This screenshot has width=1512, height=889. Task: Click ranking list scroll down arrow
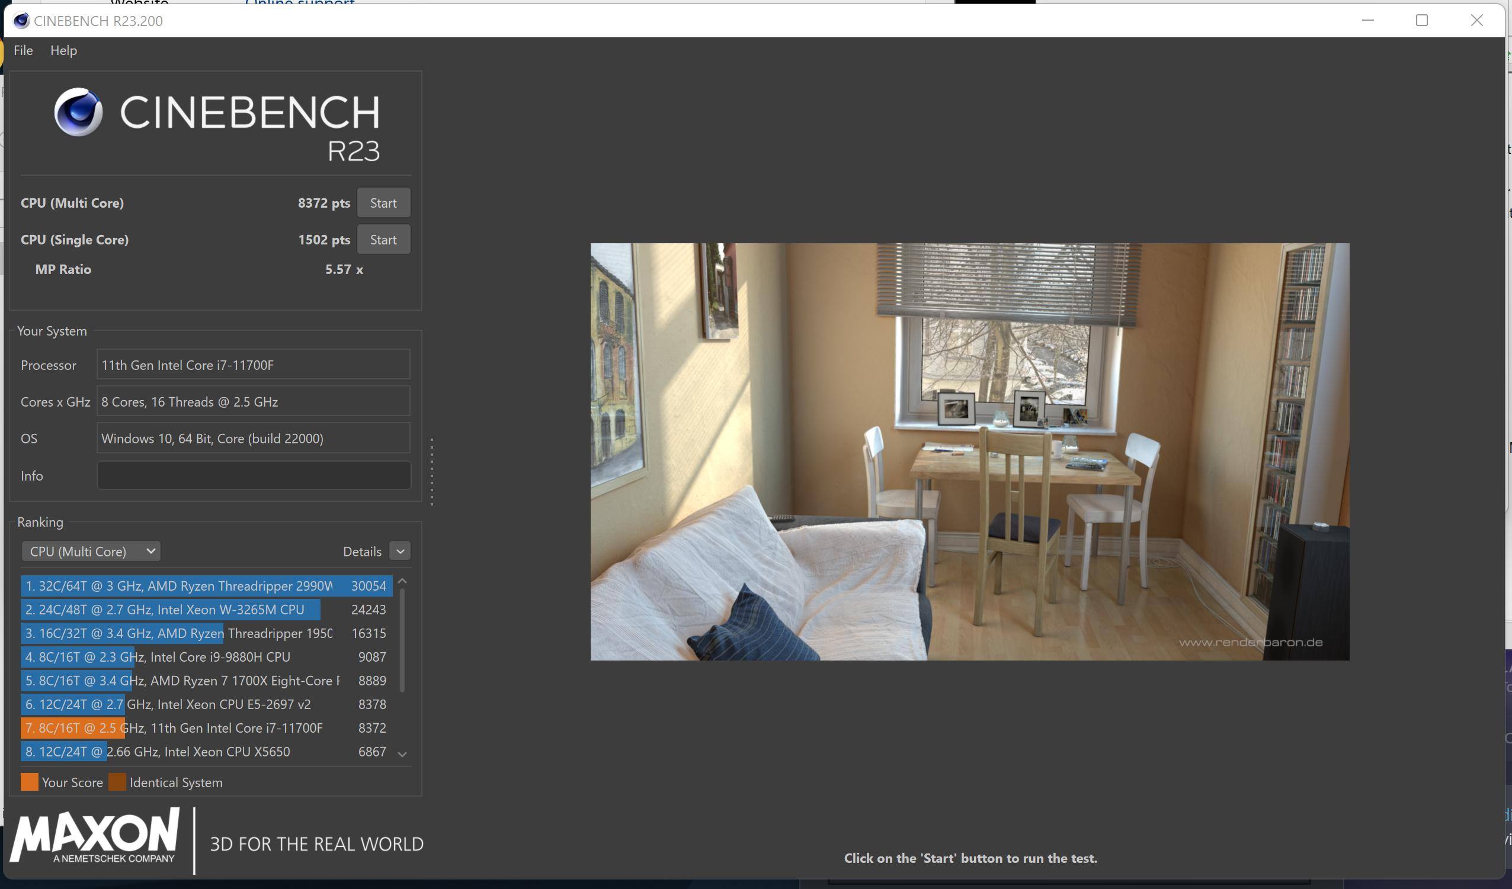[x=403, y=754]
